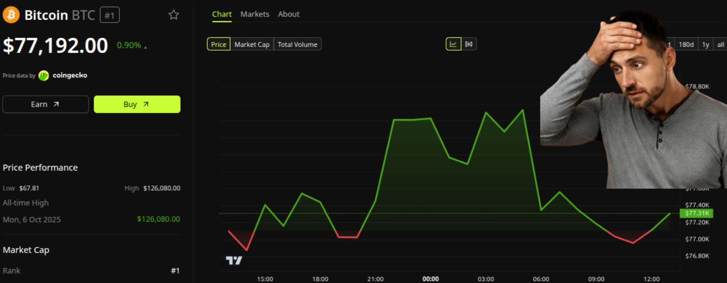Click the #1 rank badge beside BTC
This screenshot has height=283, width=727.
coord(109,15)
